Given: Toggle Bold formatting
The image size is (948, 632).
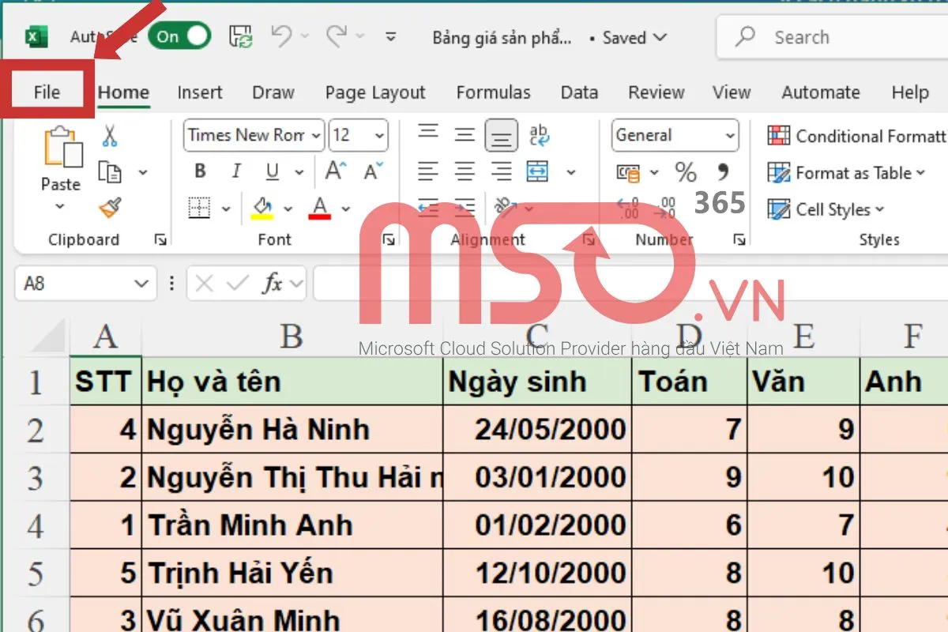Looking at the screenshot, I should (x=200, y=171).
